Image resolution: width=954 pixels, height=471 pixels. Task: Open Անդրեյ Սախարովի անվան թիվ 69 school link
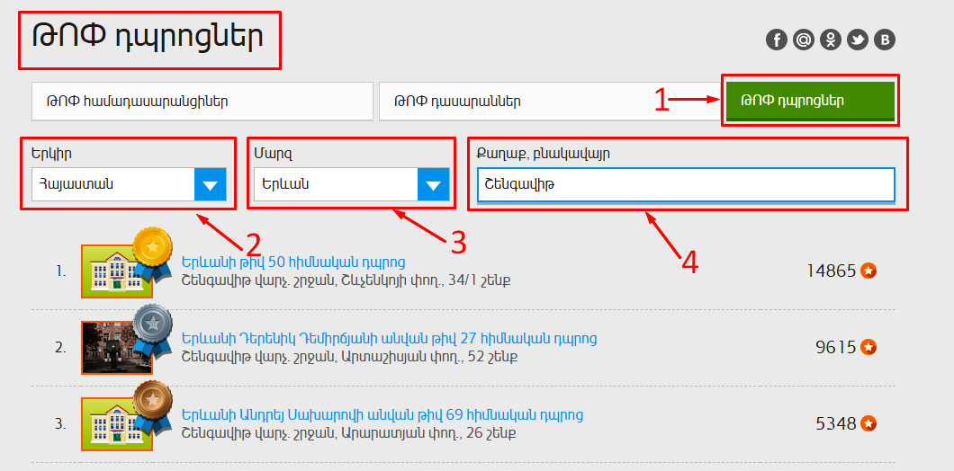[x=382, y=415]
